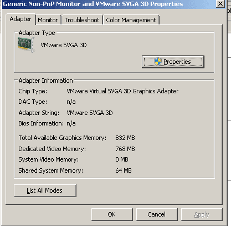Confirm with the OK button
The height and width of the screenshot is (226, 231).
[112, 214]
